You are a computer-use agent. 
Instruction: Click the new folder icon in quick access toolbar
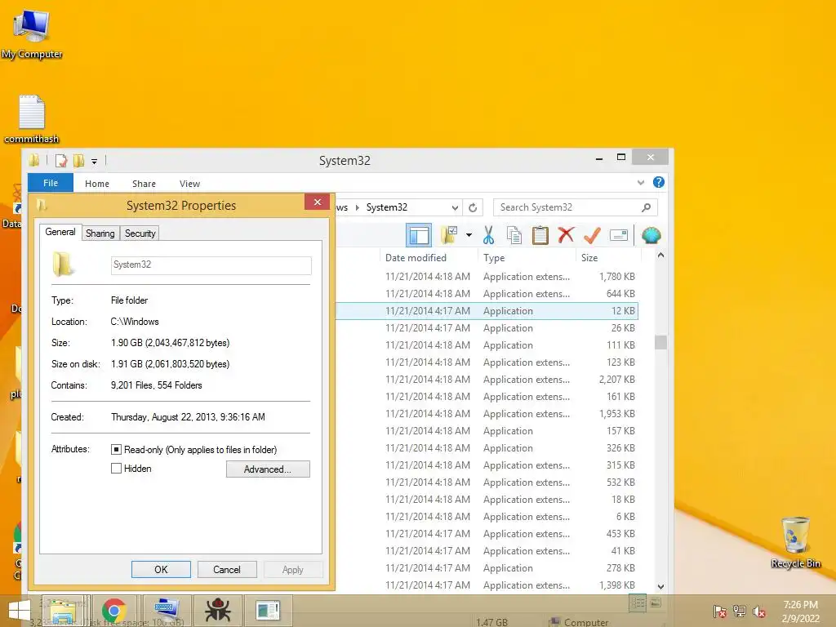[79, 161]
